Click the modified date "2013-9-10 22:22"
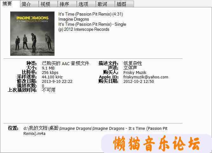 pyautogui.click(x=57, y=82)
